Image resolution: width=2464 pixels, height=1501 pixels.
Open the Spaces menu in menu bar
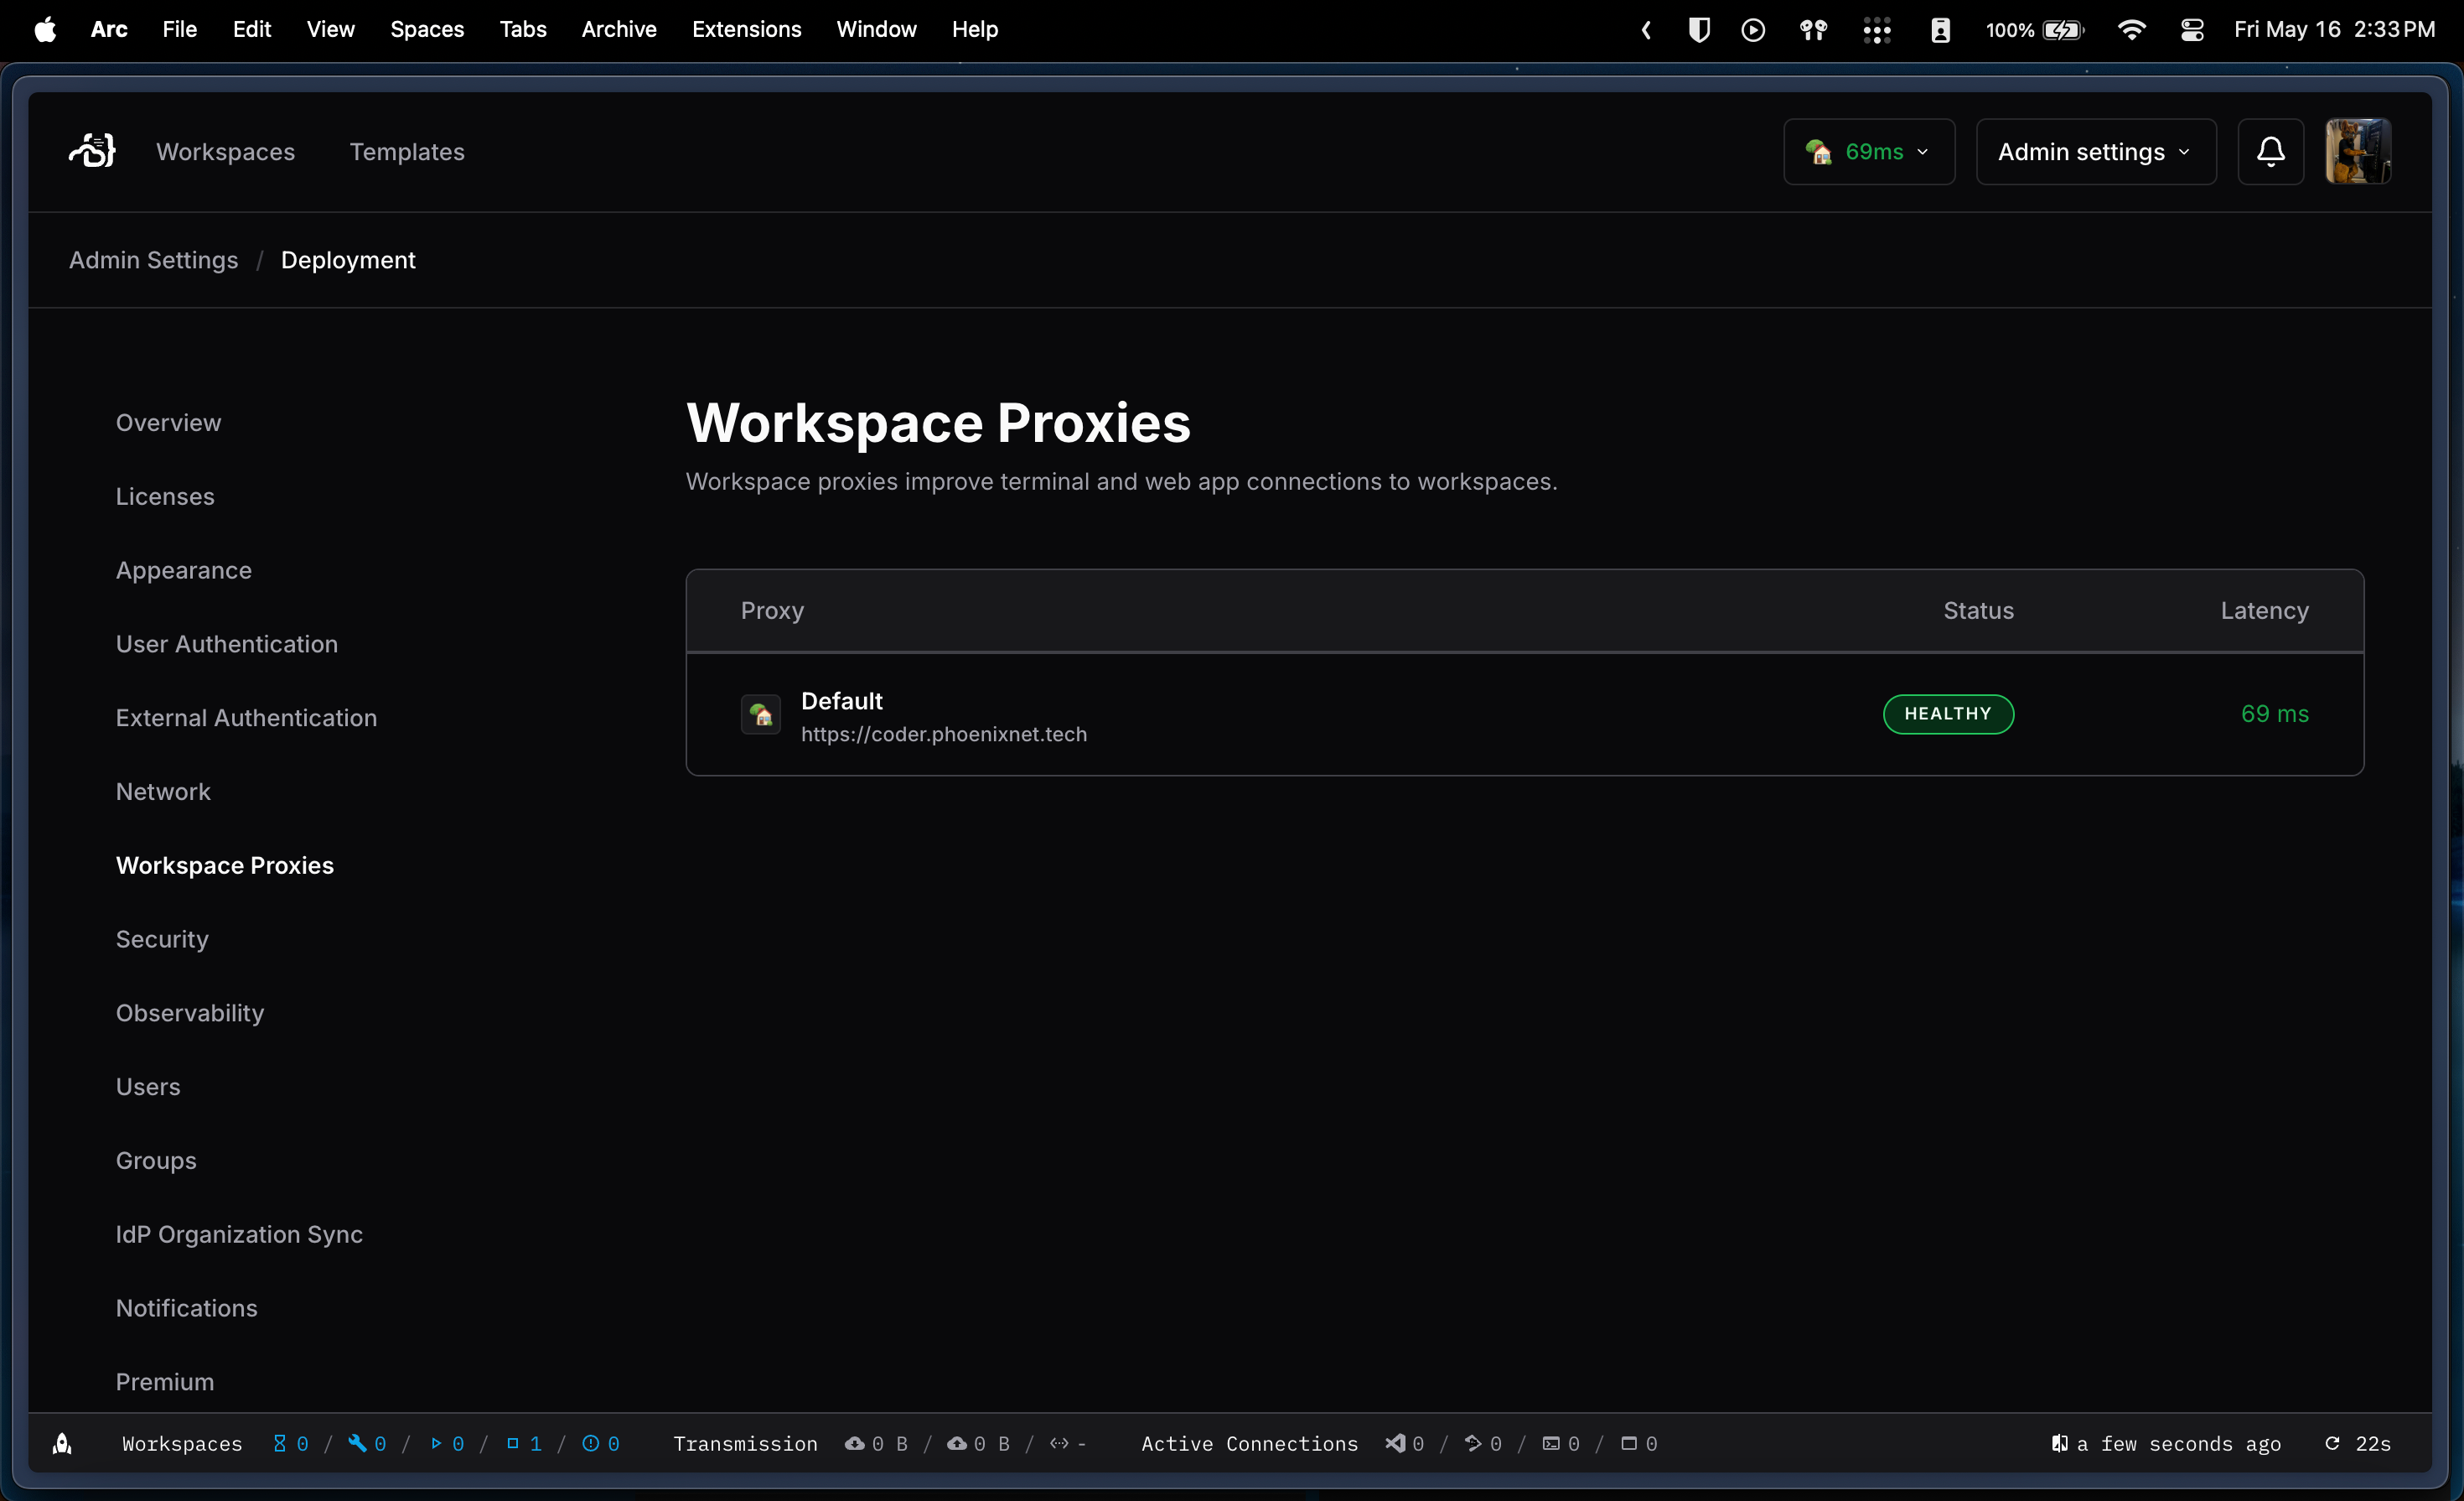[x=427, y=30]
